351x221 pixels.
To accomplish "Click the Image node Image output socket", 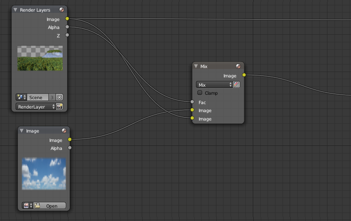I will coord(70,140).
